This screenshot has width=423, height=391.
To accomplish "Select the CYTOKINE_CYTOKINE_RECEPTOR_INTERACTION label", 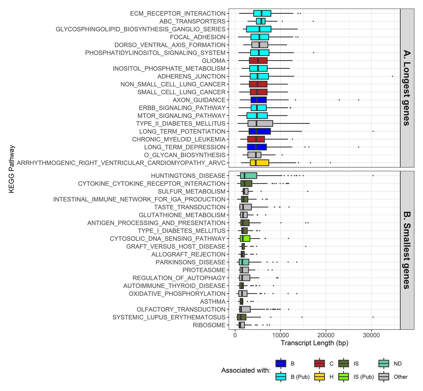I will coord(152,184).
